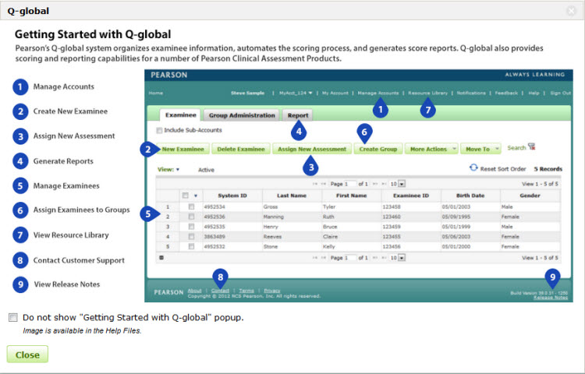Click the small icon at the table's bottom-left
This screenshot has height=374, width=585.
click(x=161, y=257)
